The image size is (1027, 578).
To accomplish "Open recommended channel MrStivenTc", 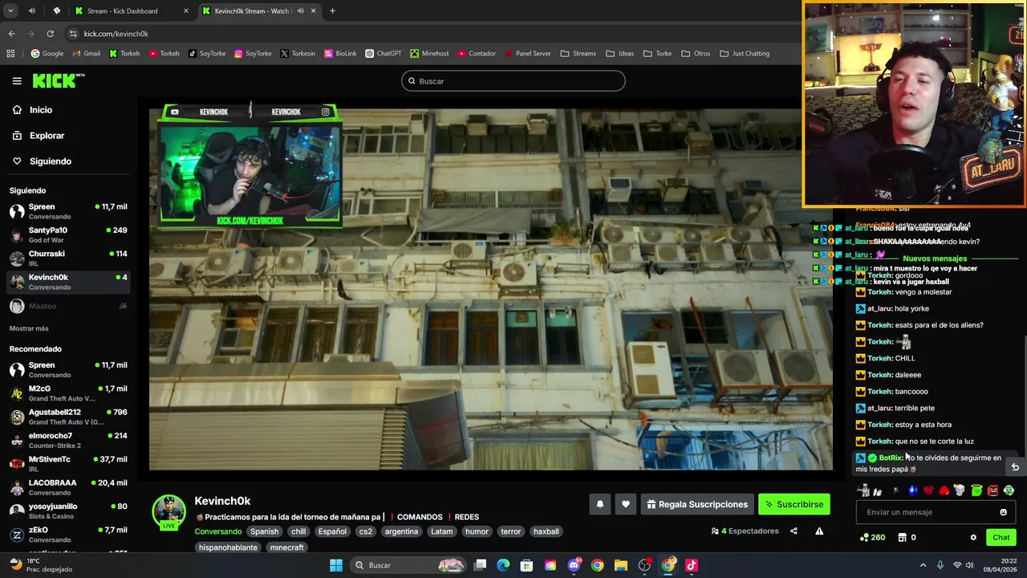I will coord(68,463).
